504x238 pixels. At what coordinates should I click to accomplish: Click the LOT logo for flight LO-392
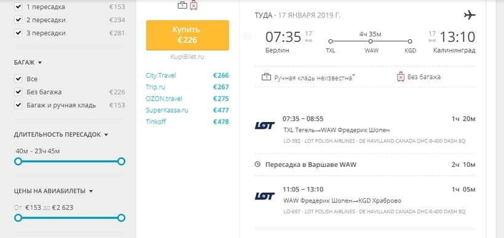click(264, 125)
